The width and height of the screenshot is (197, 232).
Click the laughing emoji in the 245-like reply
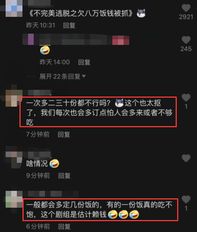click(45, 50)
